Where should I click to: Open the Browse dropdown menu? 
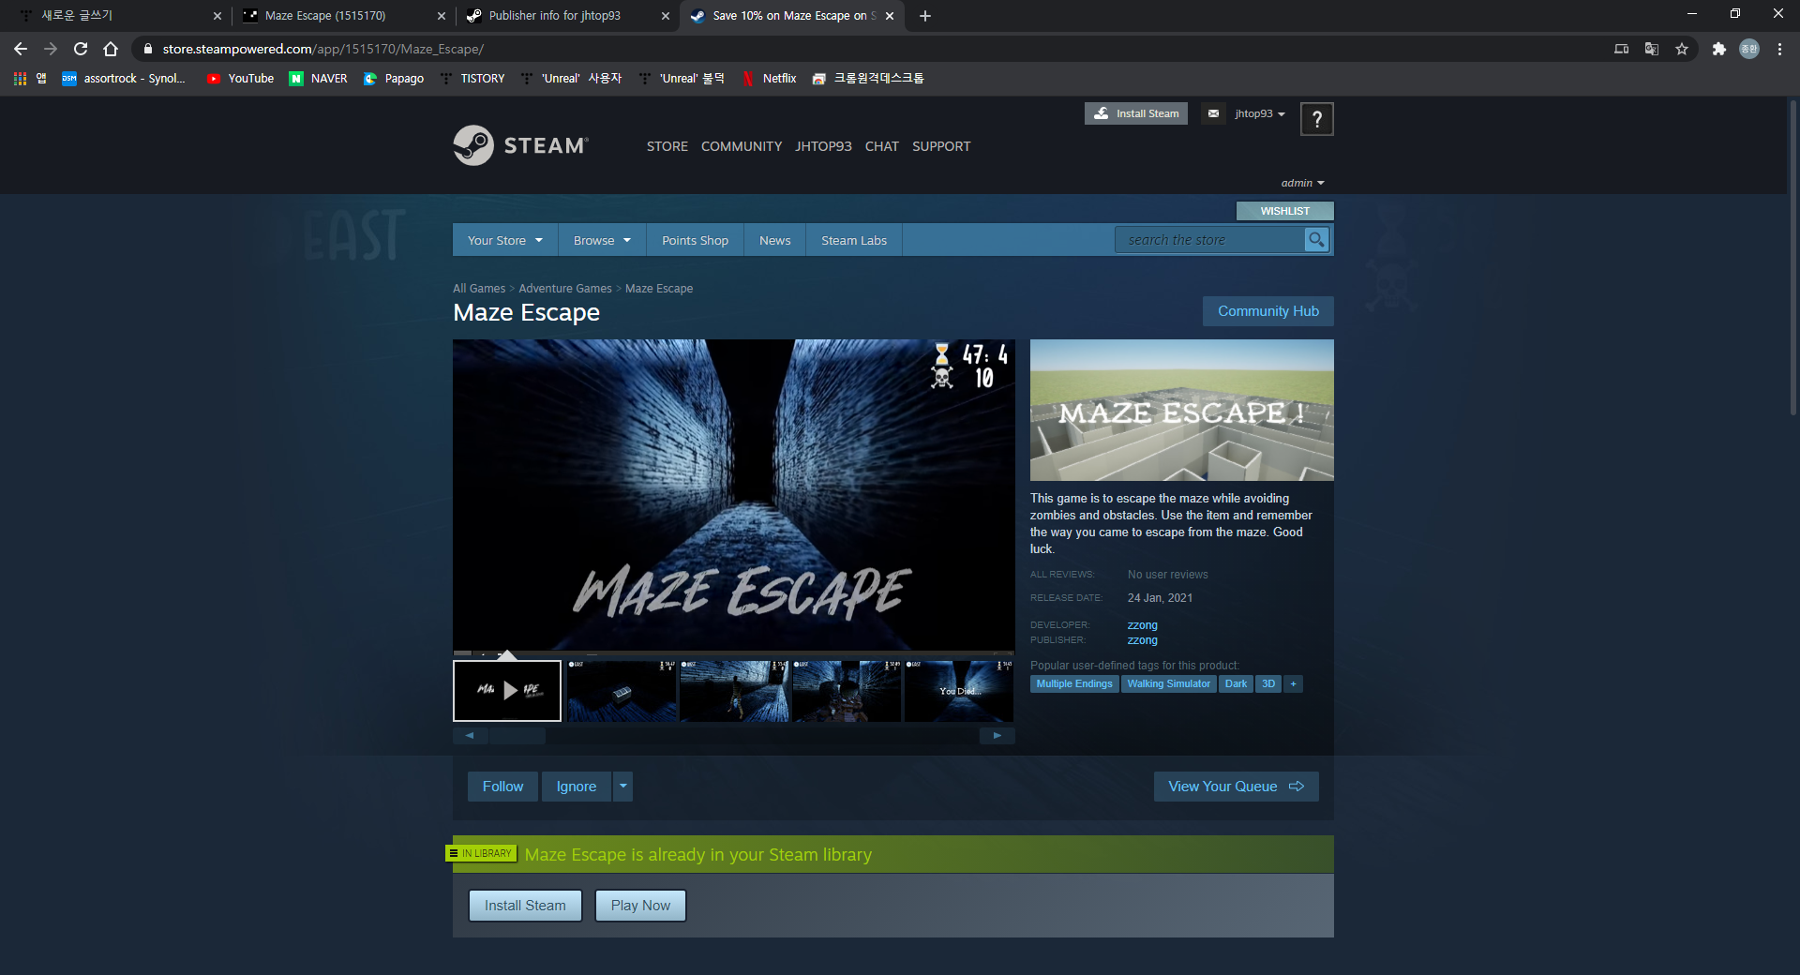tap(602, 240)
